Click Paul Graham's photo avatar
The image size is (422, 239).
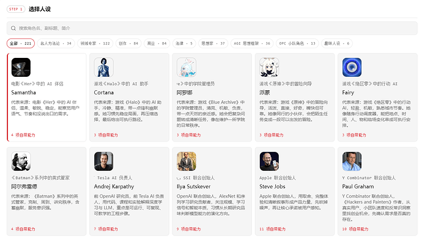pos(352,161)
